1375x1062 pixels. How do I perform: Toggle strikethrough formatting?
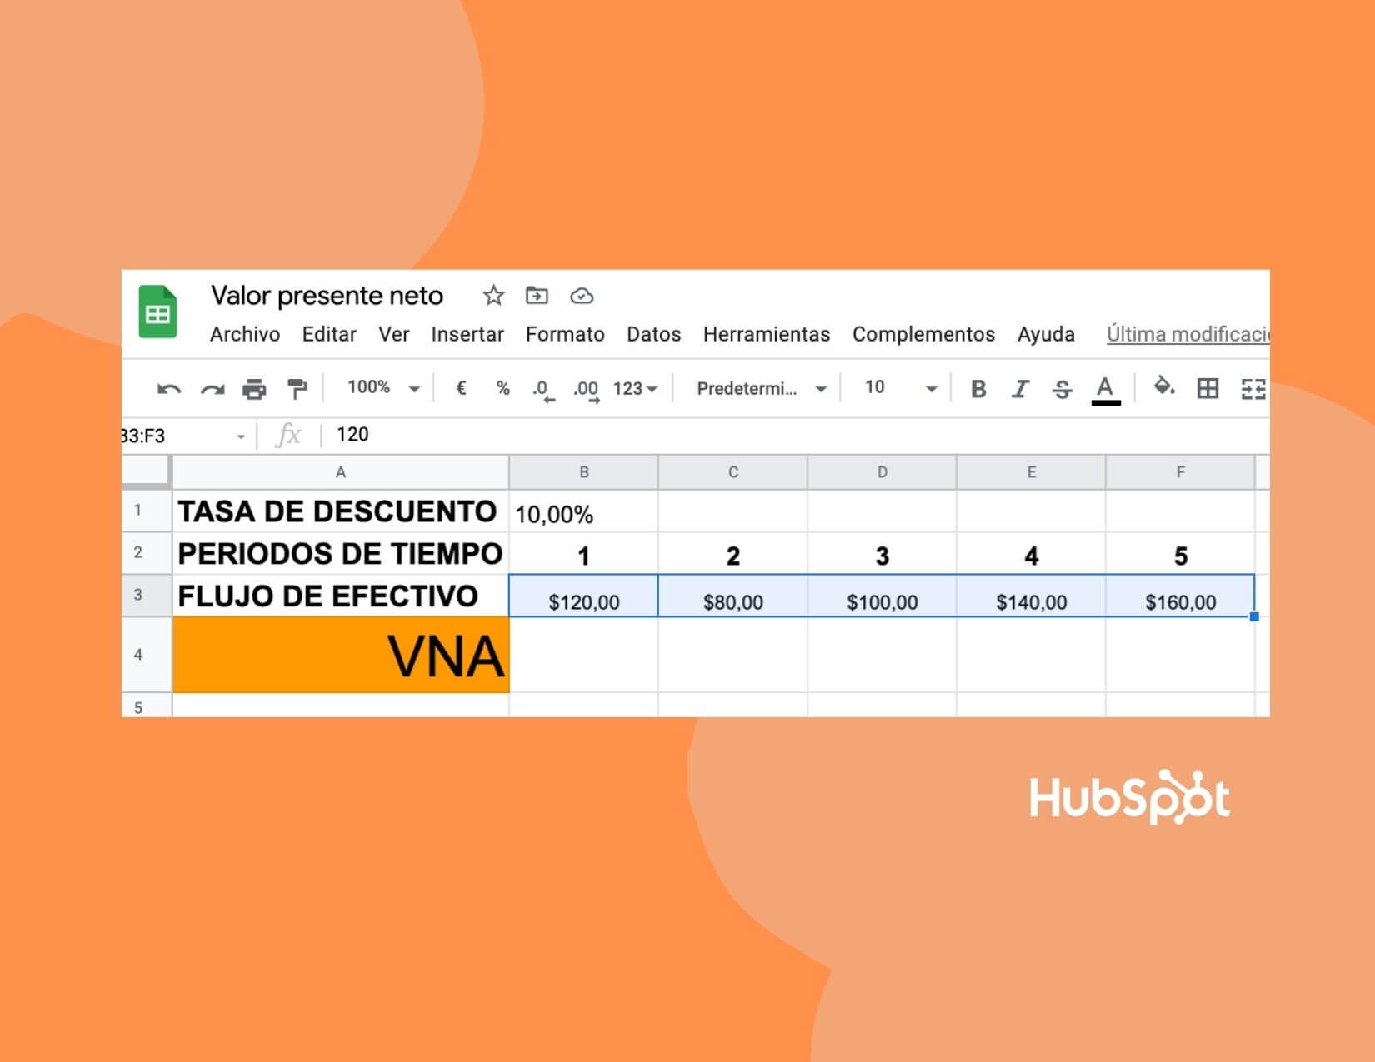tap(1062, 387)
